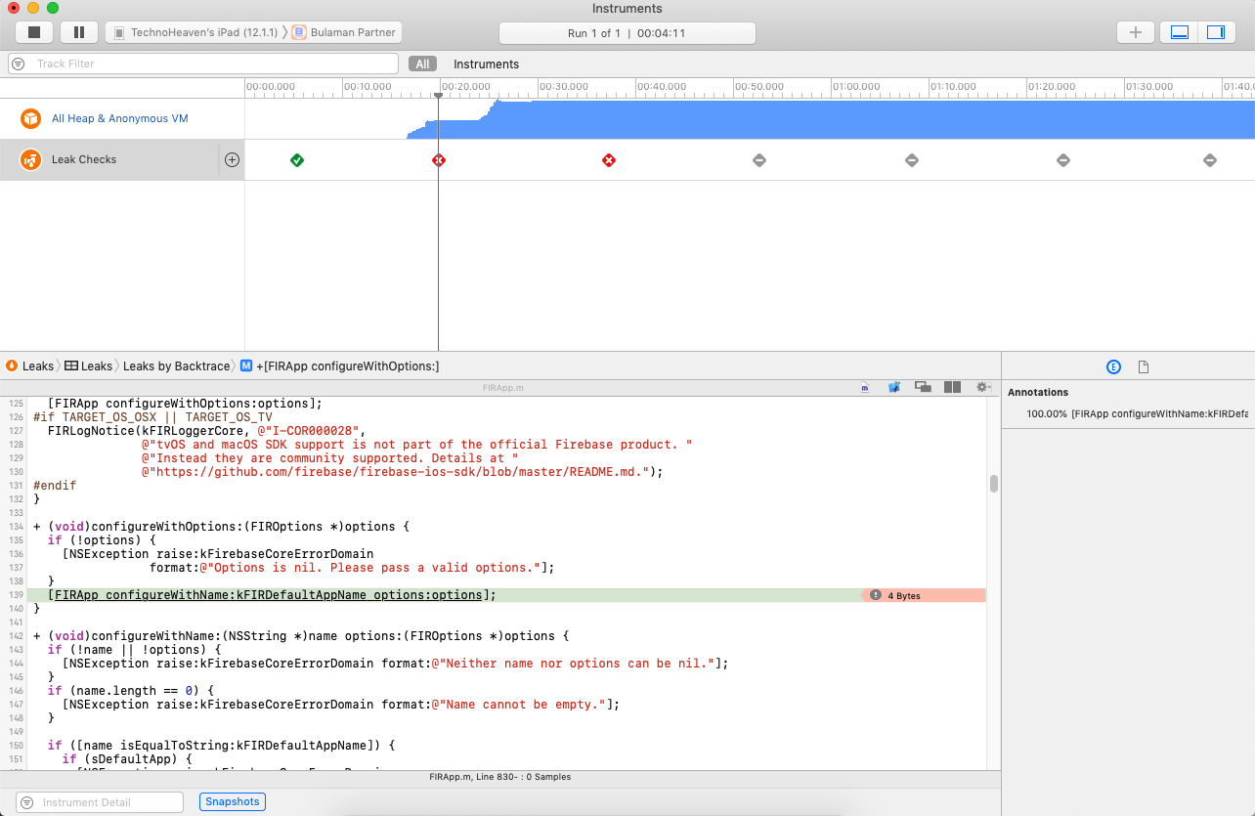Click the Run Info document icon in inspector bar
1255x816 pixels.
[x=1144, y=365]
